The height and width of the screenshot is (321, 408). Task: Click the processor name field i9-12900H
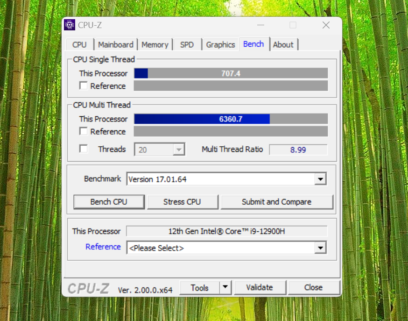click(226, 231)
